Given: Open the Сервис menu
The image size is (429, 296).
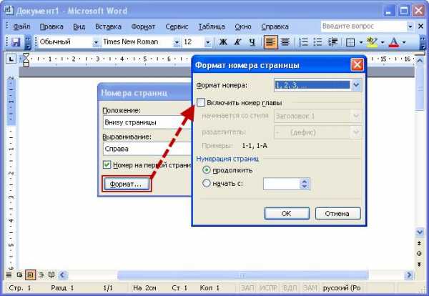Looking at the screenshot, I should 177,26.
